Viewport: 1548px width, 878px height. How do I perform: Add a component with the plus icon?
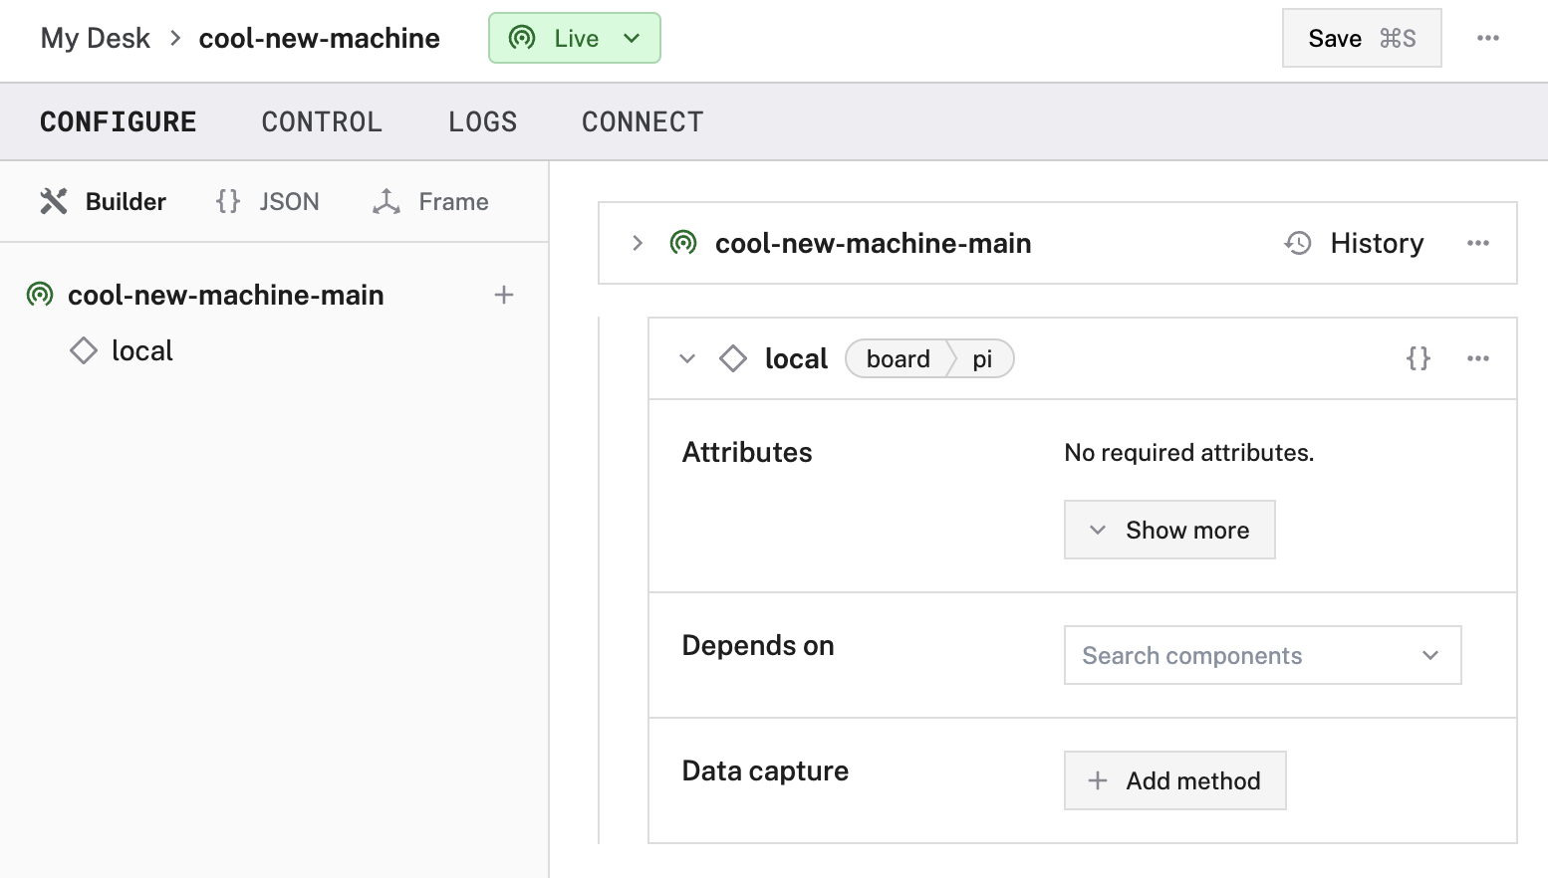coord(505,295)
